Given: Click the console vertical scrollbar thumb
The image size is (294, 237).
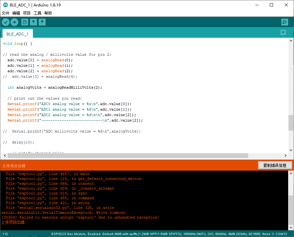Looking at the screenshot, I should click(x=291, y=210).
